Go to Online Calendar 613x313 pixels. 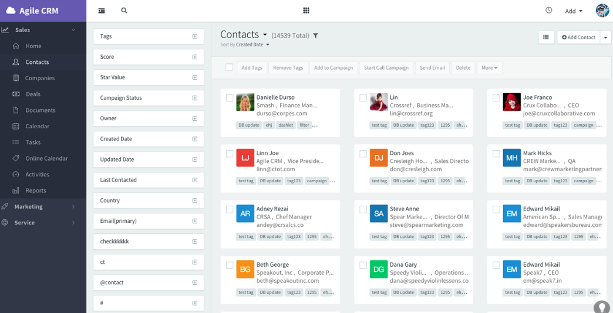tap(46, 158)
